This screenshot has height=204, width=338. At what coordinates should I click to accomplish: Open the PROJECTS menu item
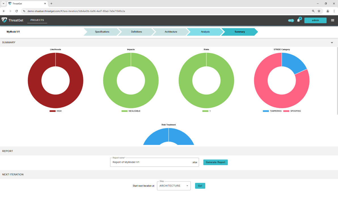pos(37,20)
